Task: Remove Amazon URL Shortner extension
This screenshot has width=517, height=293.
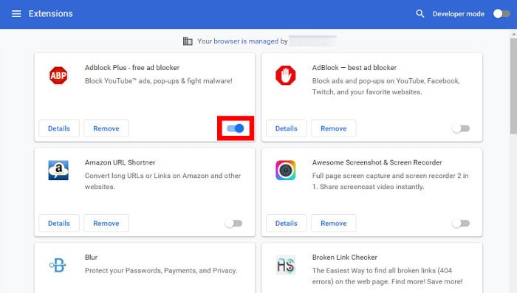Action: coord(106,223)
